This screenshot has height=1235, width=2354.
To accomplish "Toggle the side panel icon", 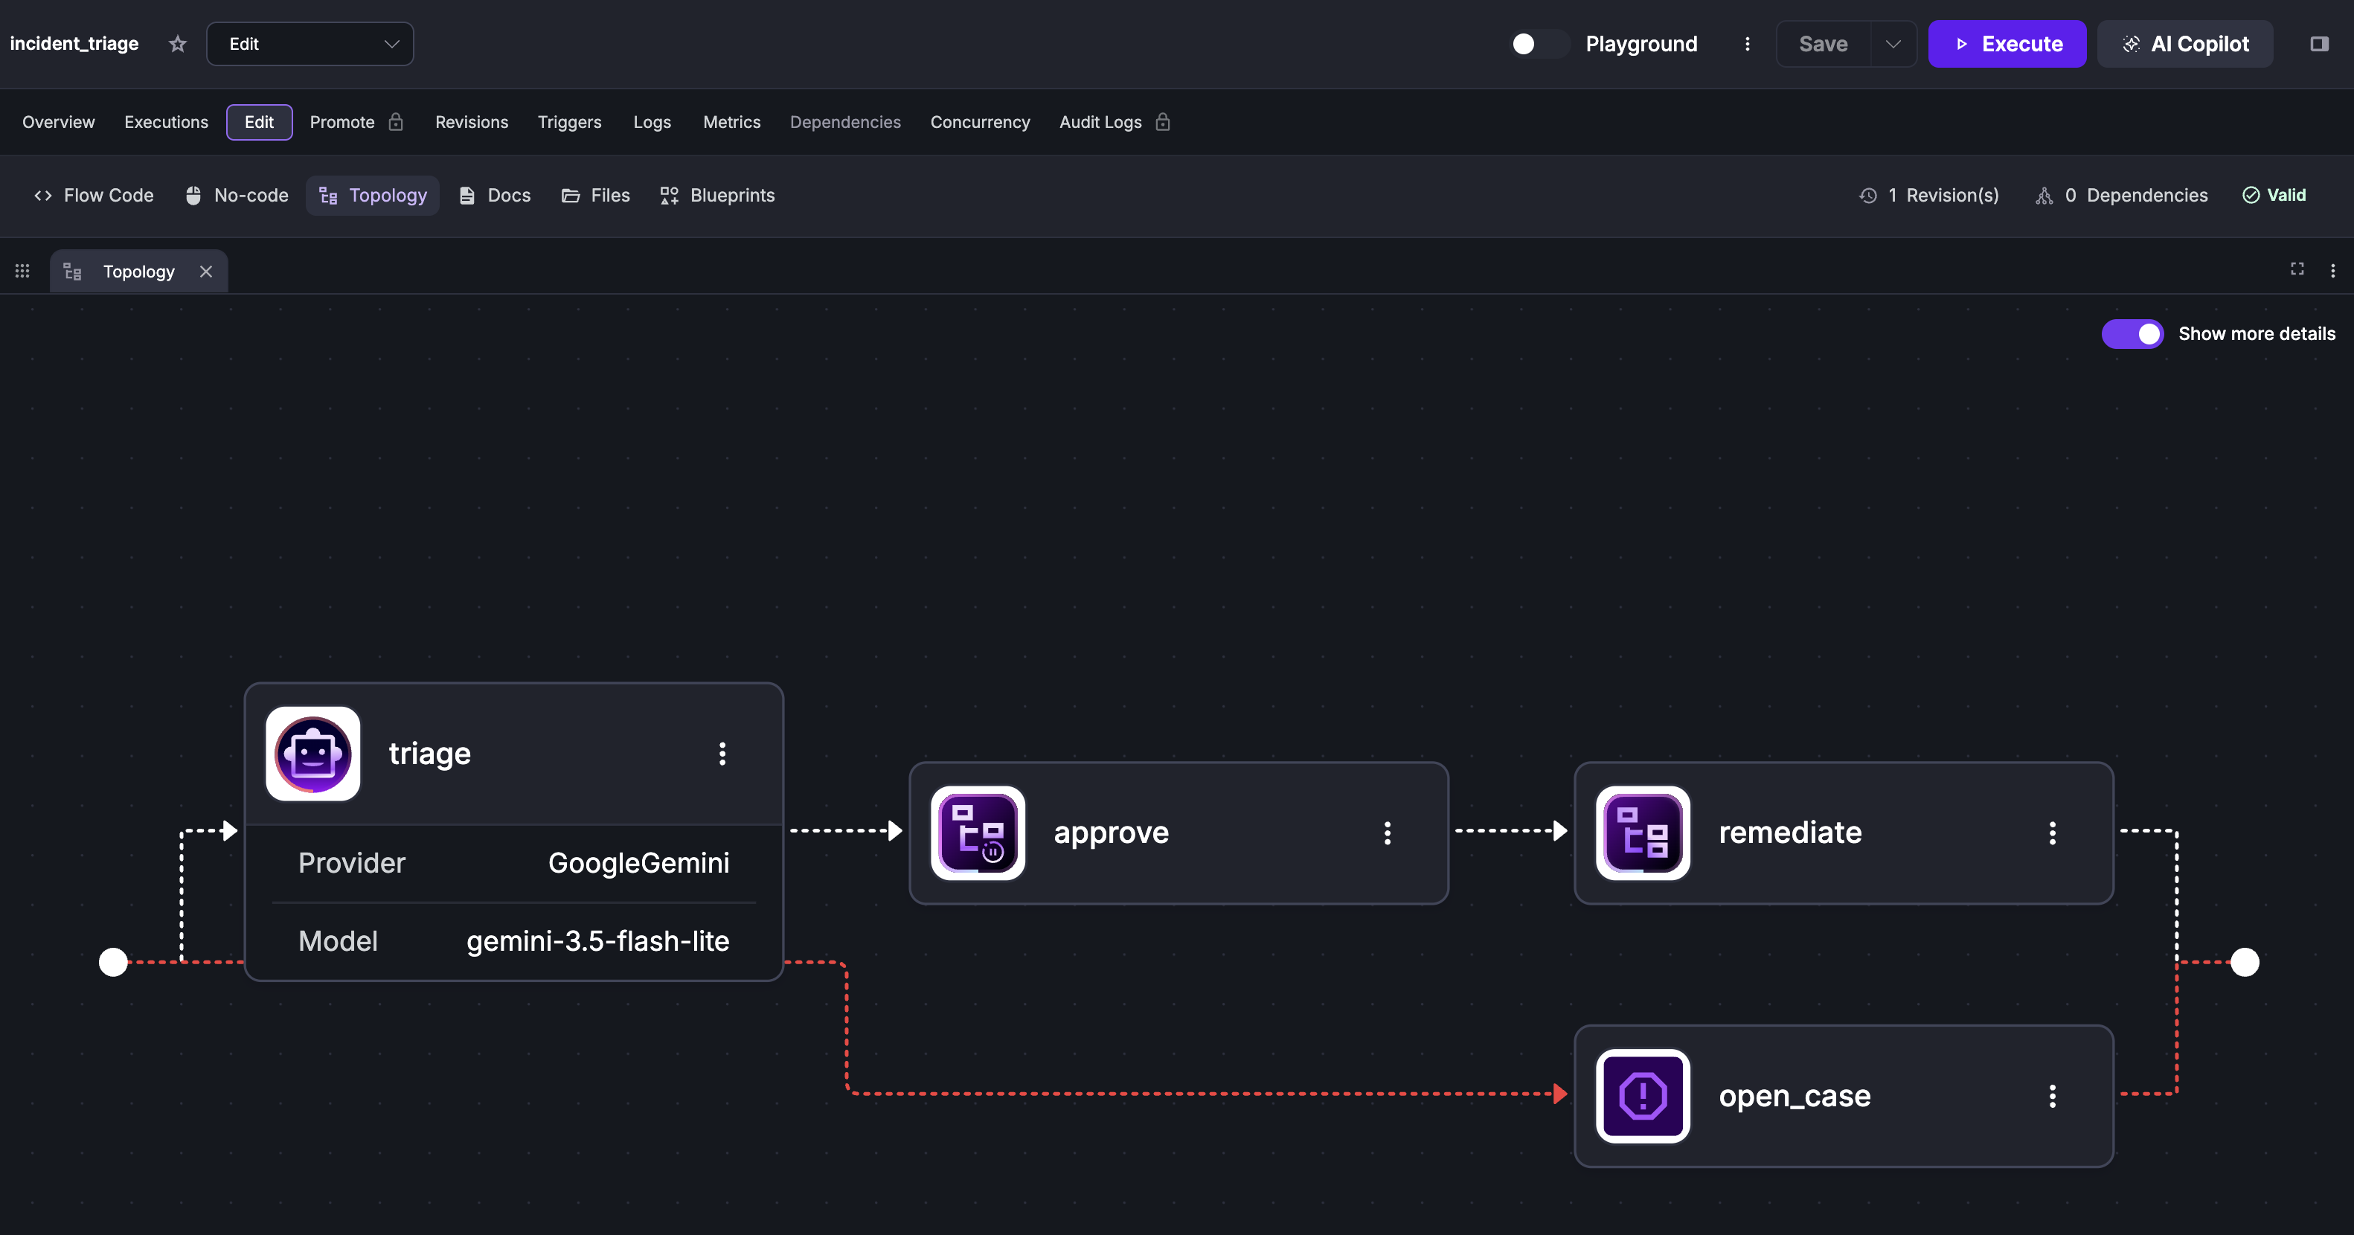I will pyautogui.click(x=2319, y=44).
